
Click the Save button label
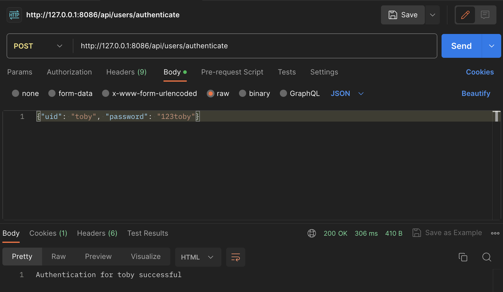(409, 15)
